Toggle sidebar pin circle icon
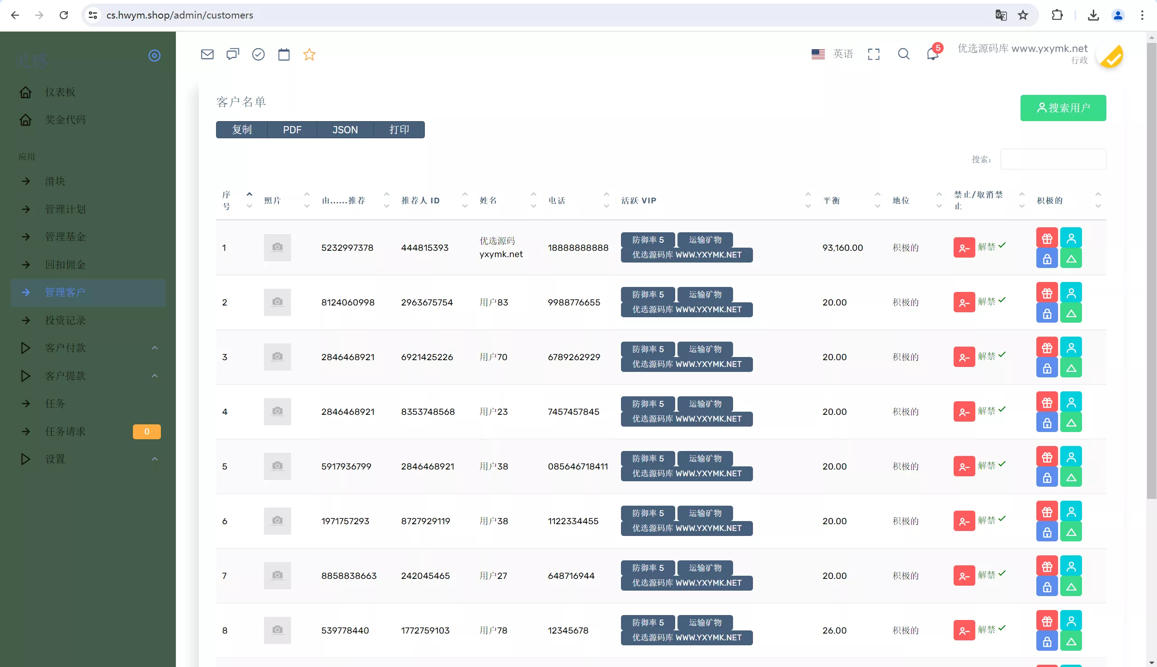 155,56
